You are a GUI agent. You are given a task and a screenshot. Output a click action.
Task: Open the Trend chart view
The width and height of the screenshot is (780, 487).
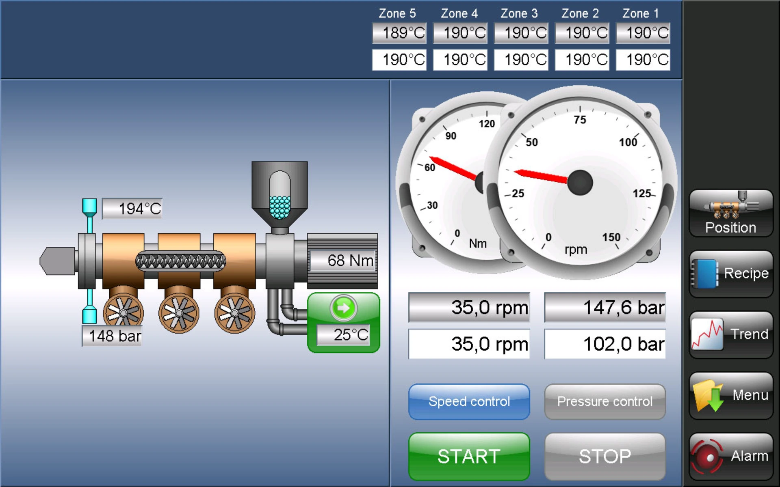tap(730, 335)
